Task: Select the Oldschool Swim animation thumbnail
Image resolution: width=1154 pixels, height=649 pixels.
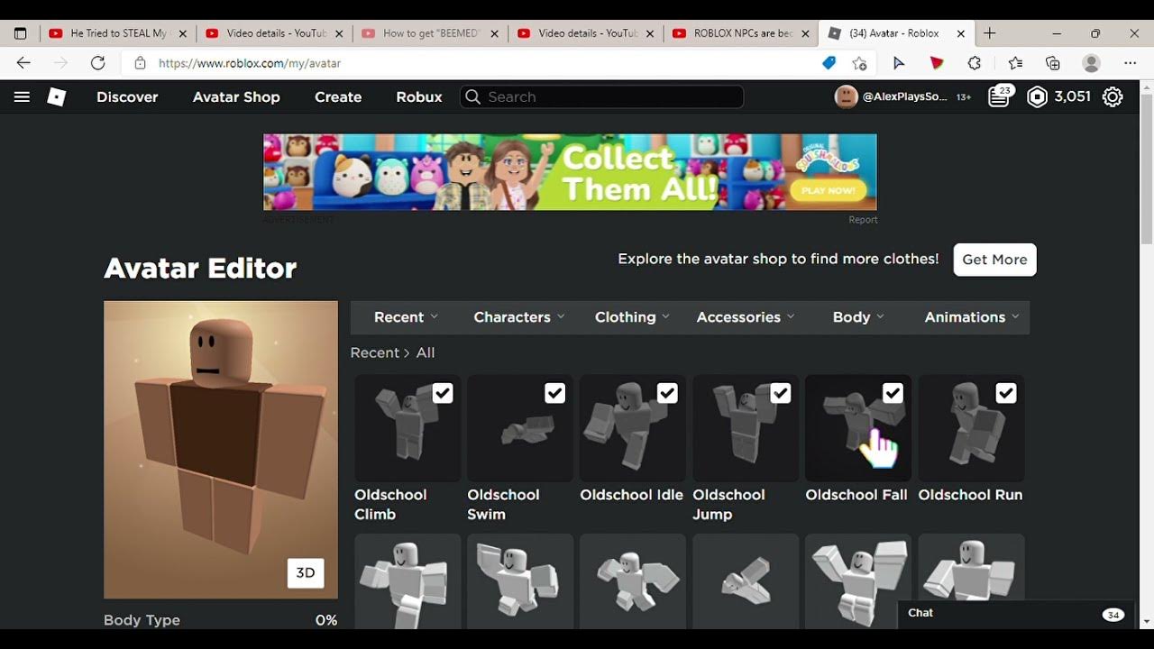Action: click(520, 428)
